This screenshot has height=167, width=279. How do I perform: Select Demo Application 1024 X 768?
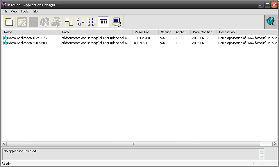coord(28,38)
